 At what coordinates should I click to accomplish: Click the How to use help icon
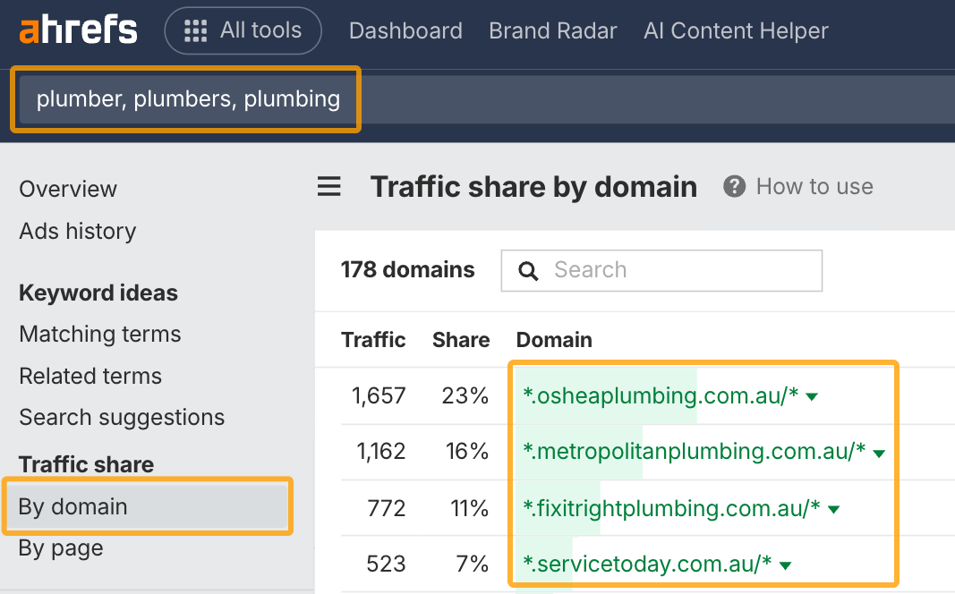pyautogui.click(x=735, y=187)
